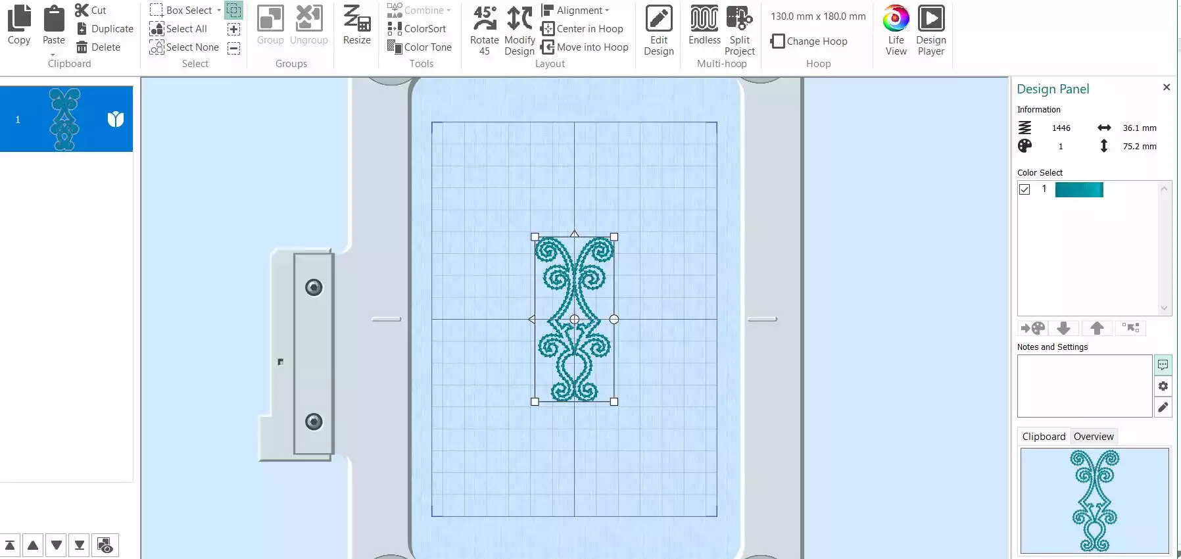Open the Color Tone tool

(x=420, y=47)
